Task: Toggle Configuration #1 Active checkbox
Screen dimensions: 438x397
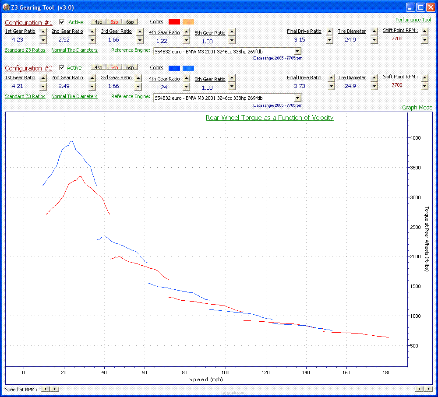Action: click(62, 22)
